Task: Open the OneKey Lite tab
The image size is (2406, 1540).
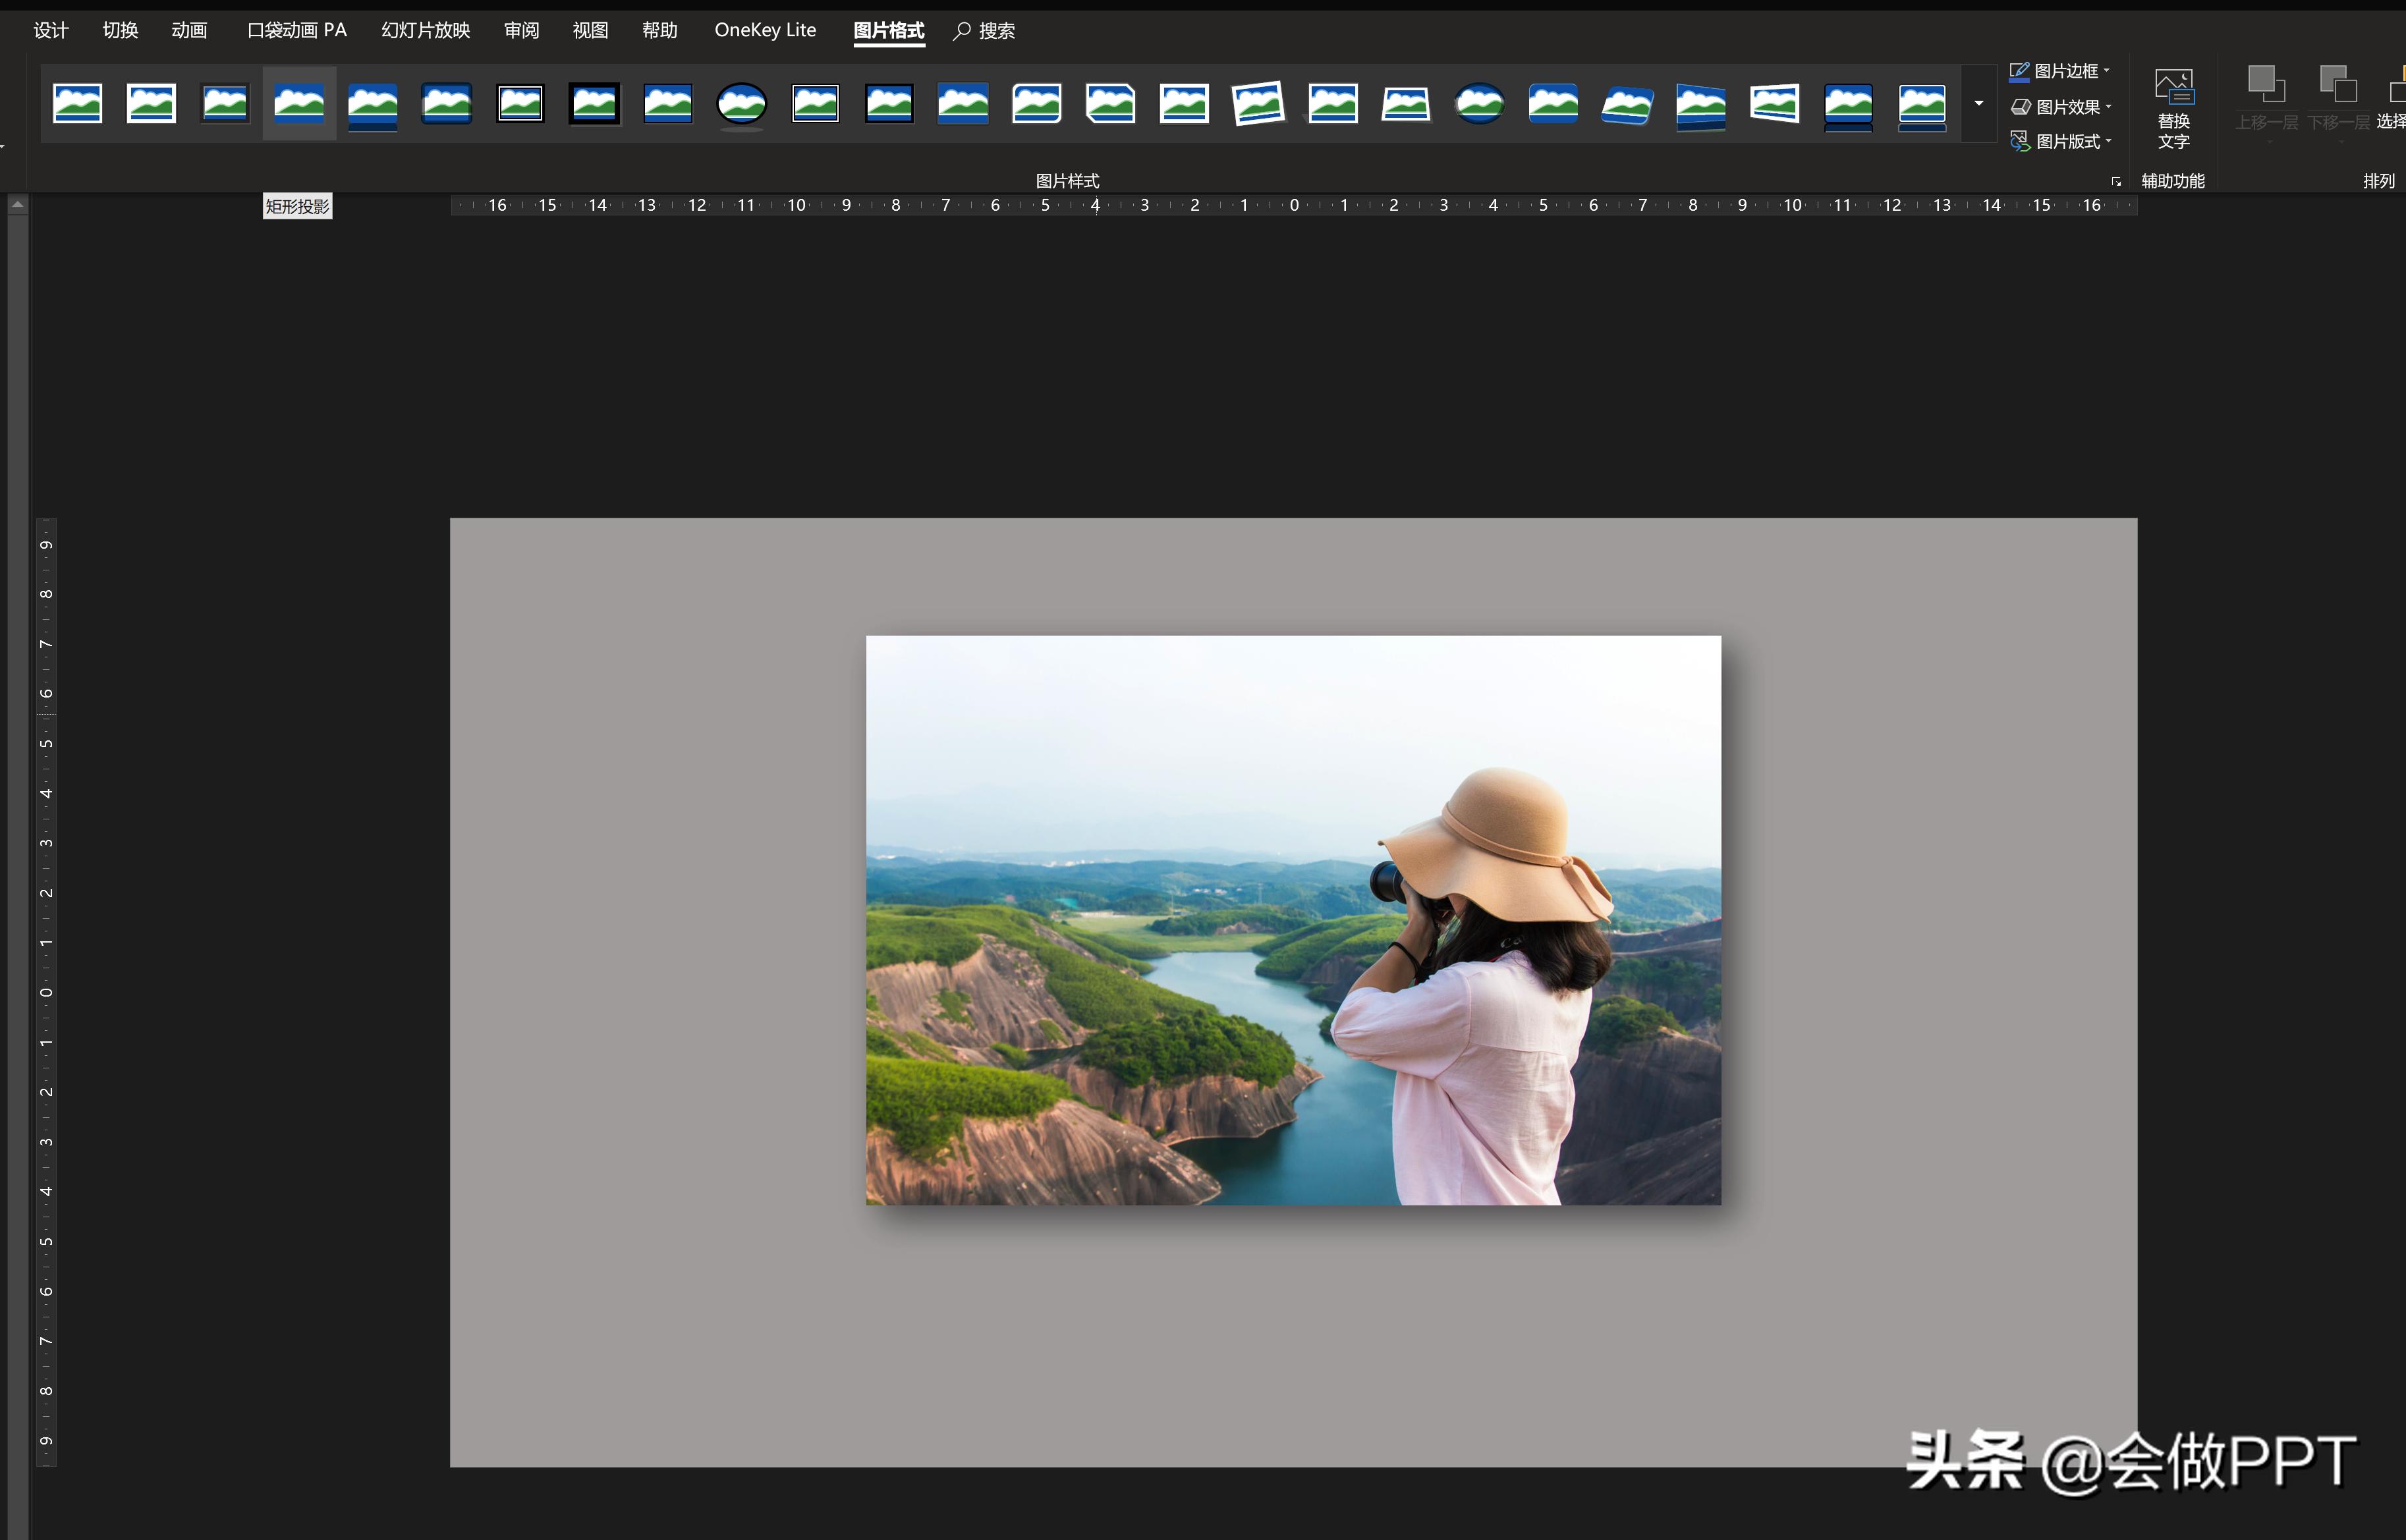Action: 765,30
